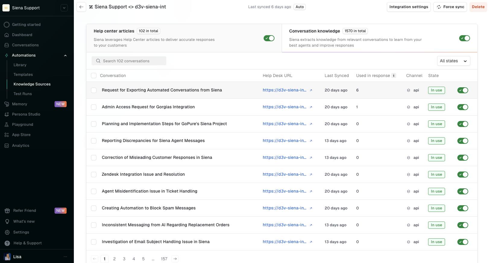
Task: Open external link icon for Planning row
Action: [311, 124]
